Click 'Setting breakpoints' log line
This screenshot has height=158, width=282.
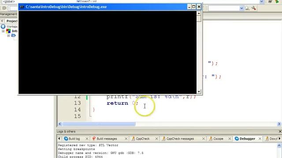click(76, 149)
